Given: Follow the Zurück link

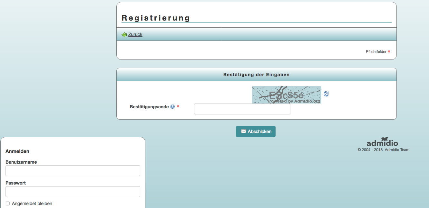Looking at the screenshot, I should (x=135, y=34).
